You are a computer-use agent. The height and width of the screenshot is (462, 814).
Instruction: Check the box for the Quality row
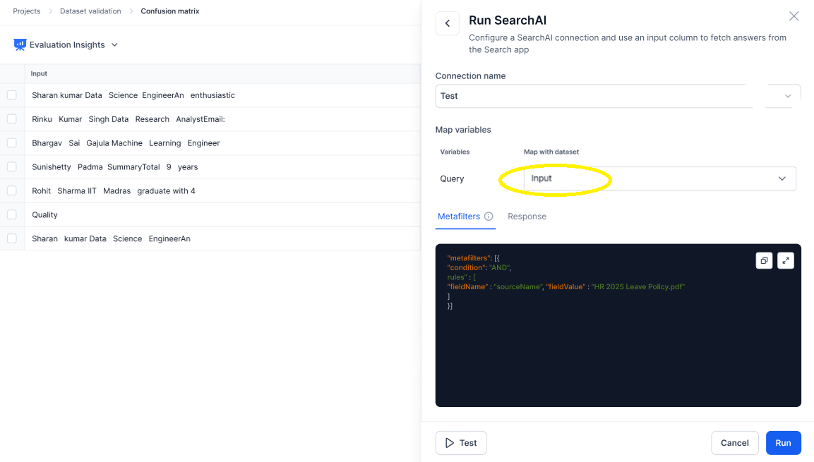point(12,214)
